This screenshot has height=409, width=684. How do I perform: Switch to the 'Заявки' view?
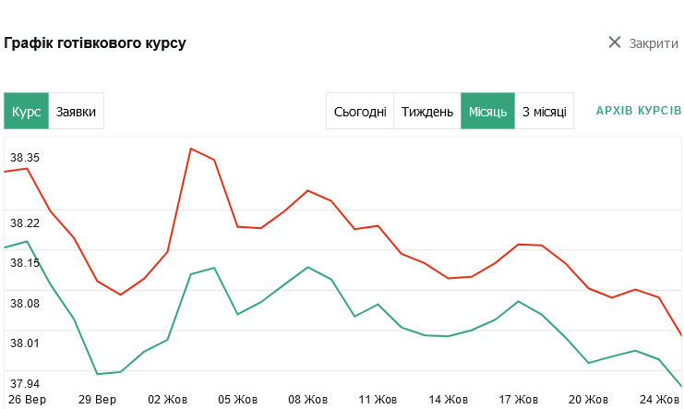[77, 112]
